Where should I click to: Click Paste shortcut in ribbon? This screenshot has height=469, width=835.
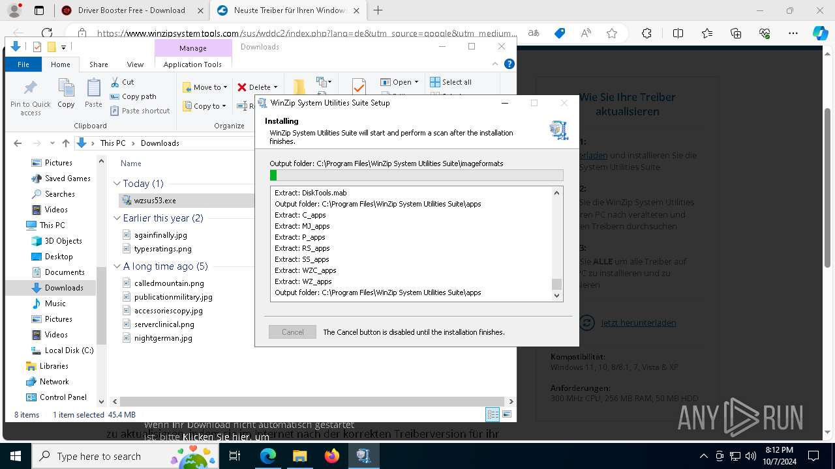pos(140,111)
